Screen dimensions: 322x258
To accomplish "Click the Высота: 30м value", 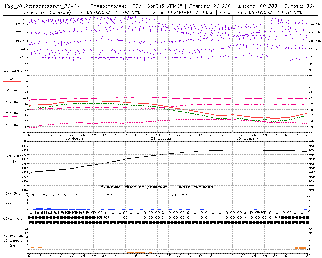I will [300, 6].
